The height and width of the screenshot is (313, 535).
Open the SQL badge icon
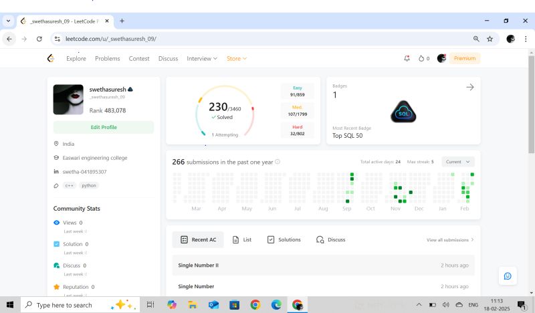pos(403,112)
